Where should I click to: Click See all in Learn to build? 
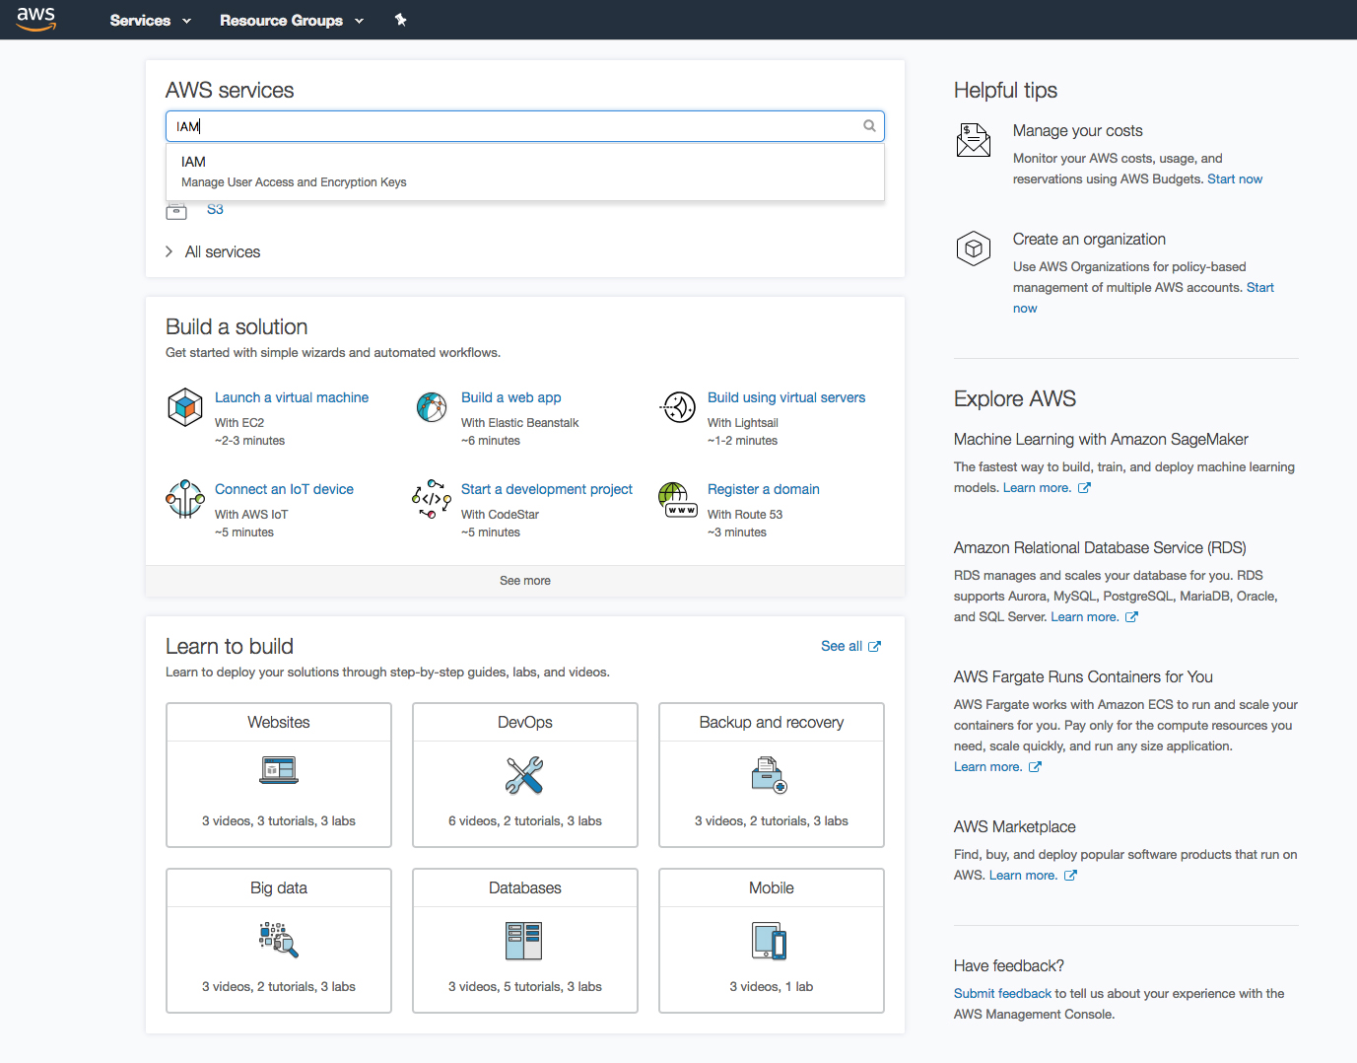[842, 646]
